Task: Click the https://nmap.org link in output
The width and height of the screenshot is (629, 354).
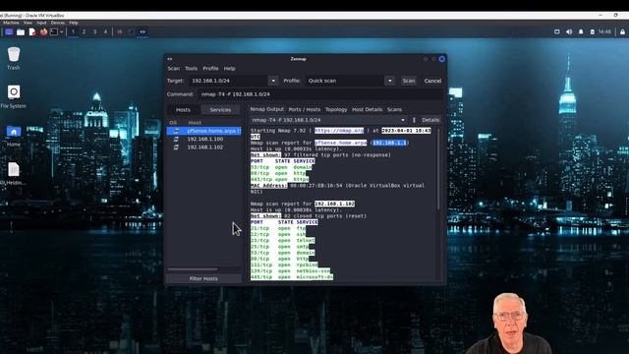Action: (339, 131)
